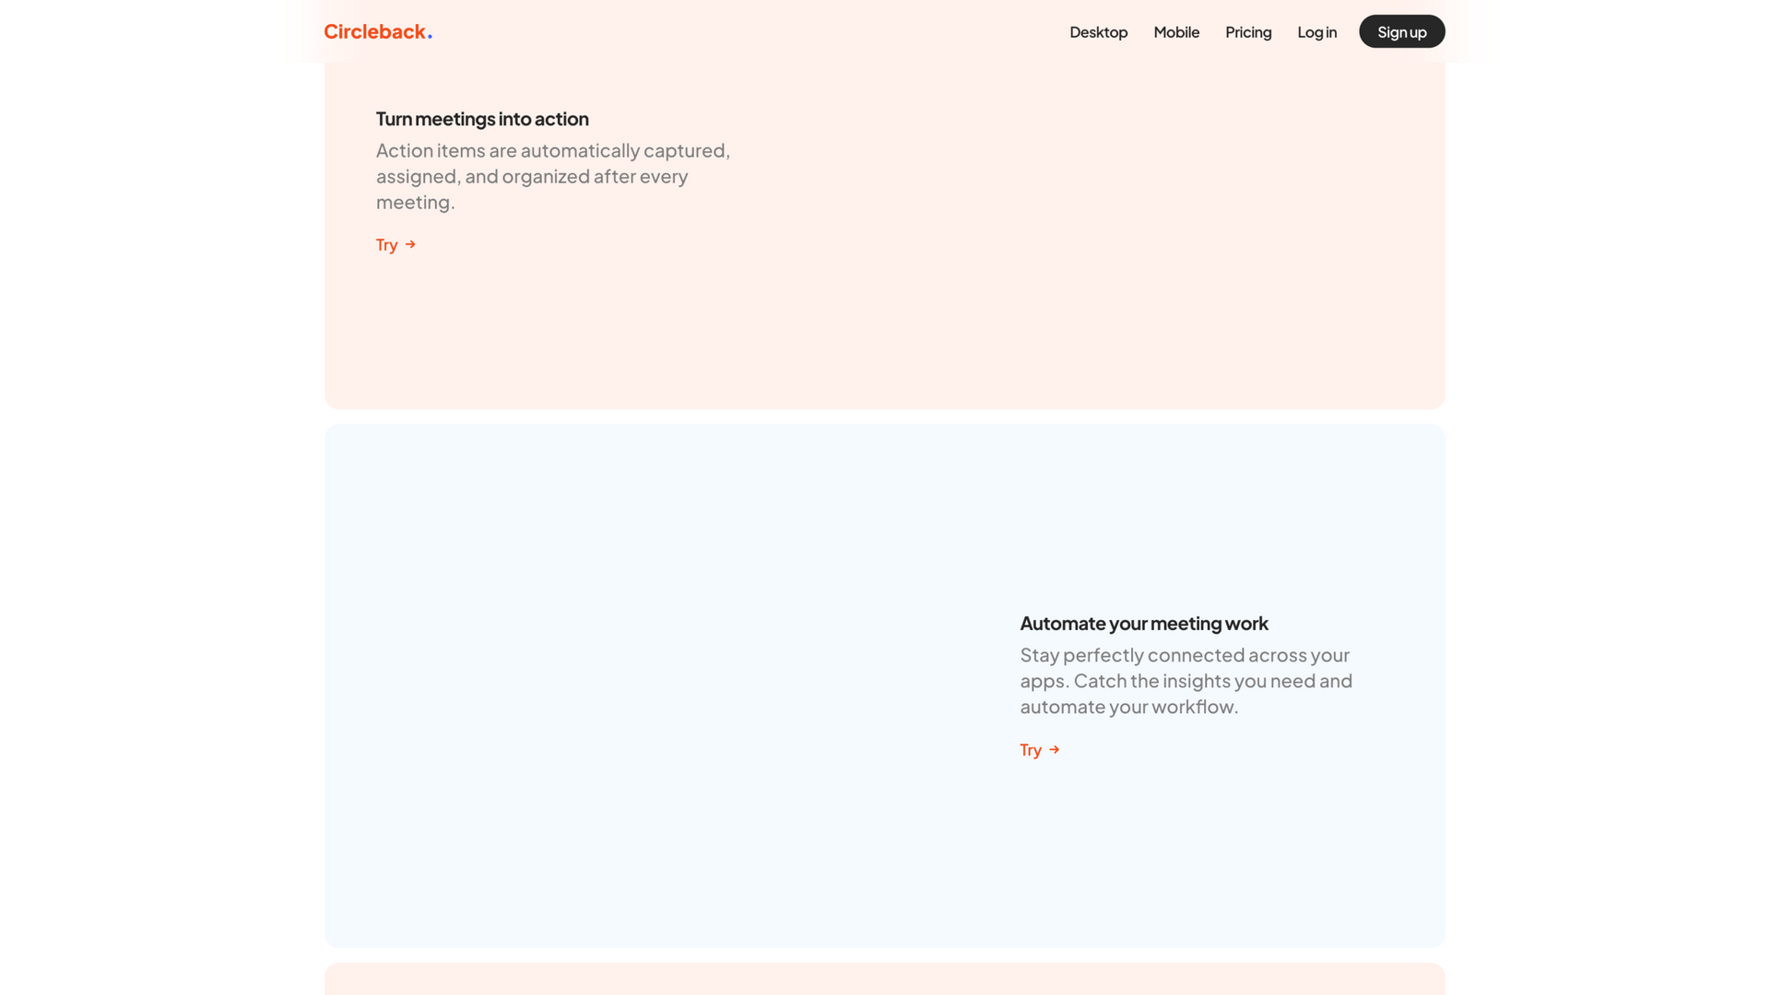Click the paragraph about staying perfectly connected
1770x995 pixels.
[x=1186, y=681]
